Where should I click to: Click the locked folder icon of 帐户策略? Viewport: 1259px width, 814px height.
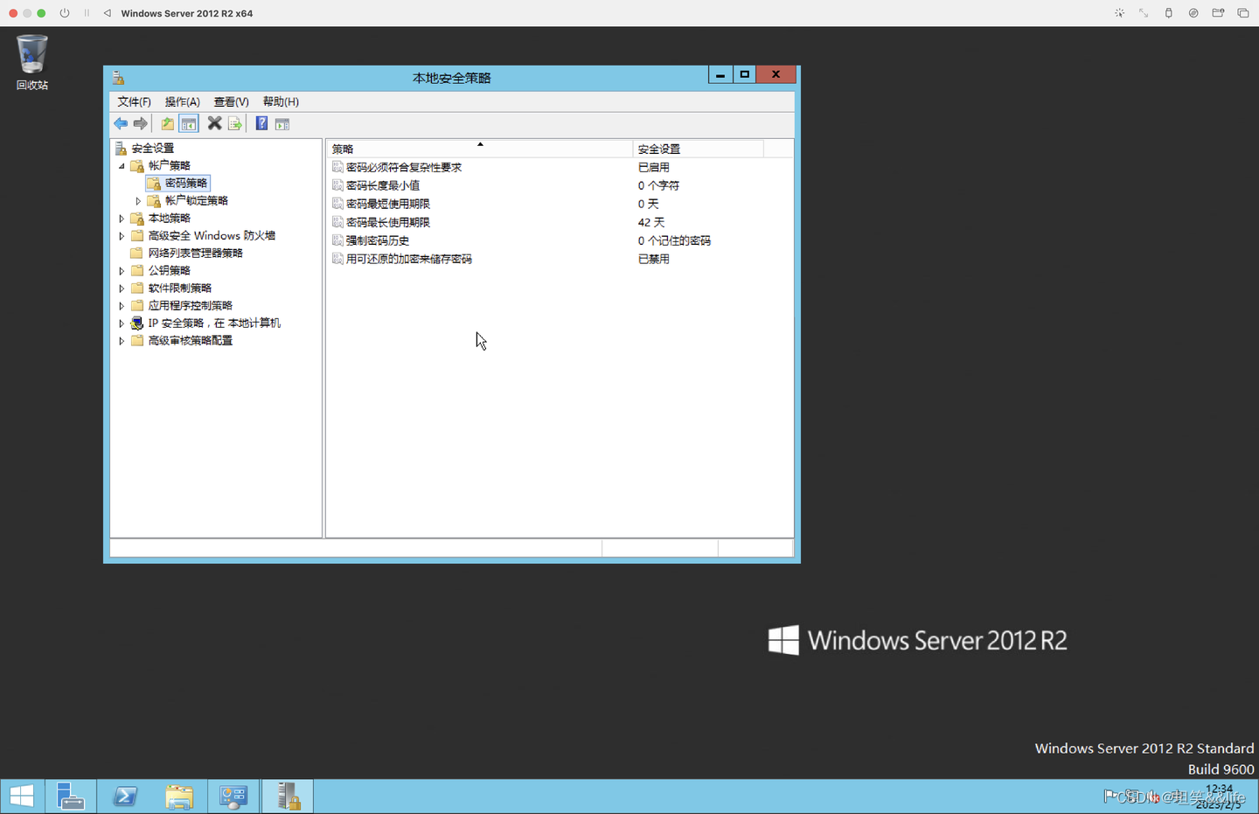point(137,166)
